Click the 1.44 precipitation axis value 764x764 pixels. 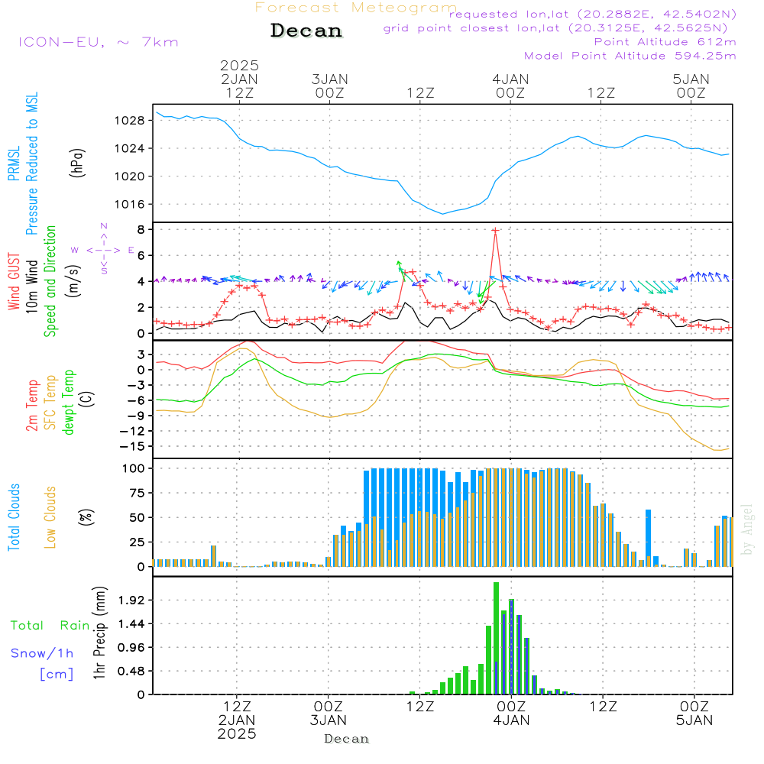131,623
